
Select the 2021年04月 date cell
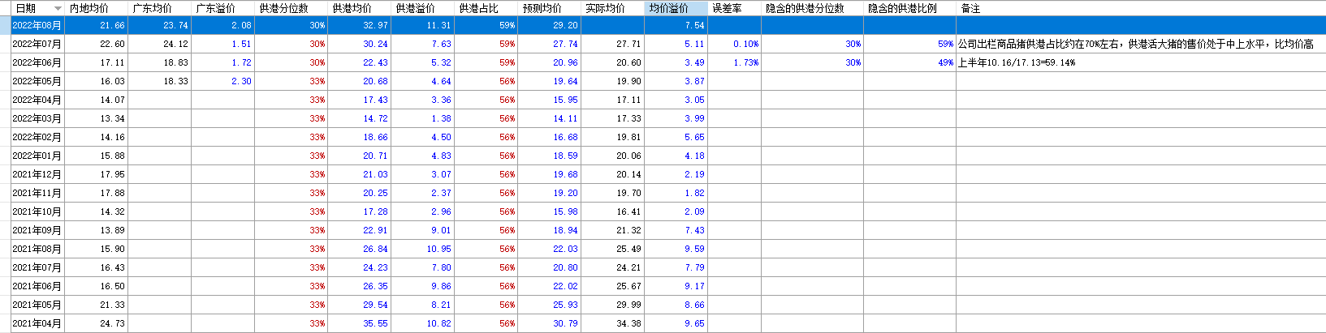tap(37, 323)
